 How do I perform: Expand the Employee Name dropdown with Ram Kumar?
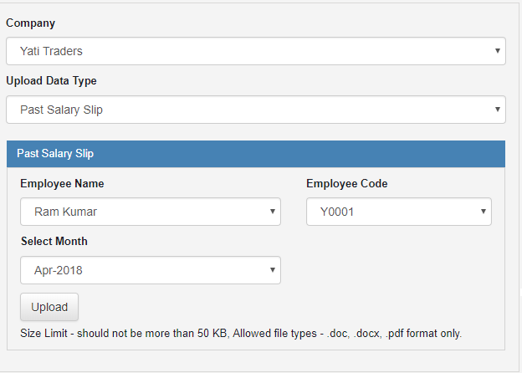151,212
